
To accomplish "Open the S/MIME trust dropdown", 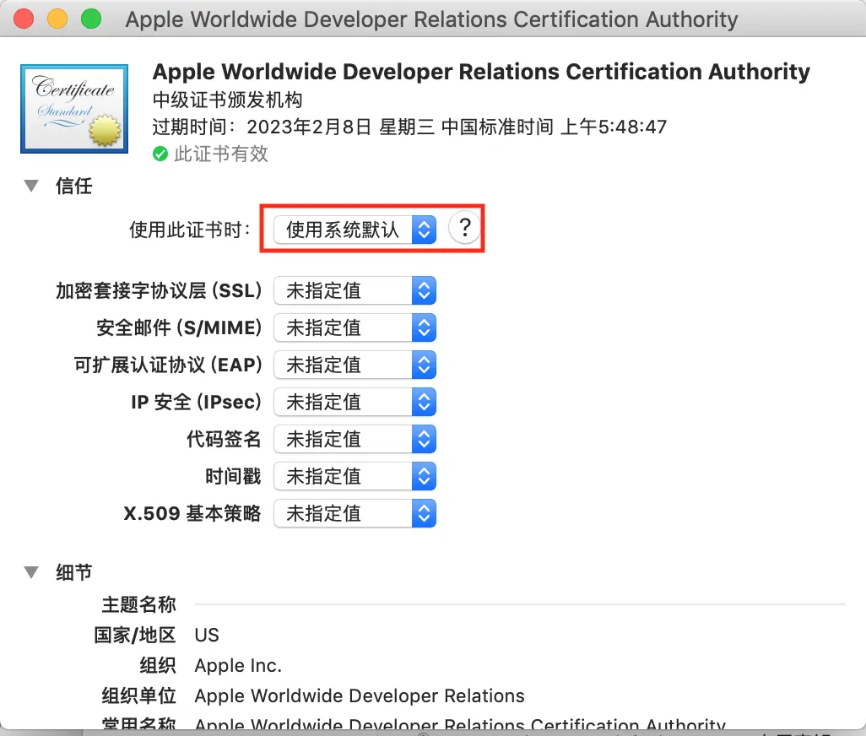I will [355, 327].
